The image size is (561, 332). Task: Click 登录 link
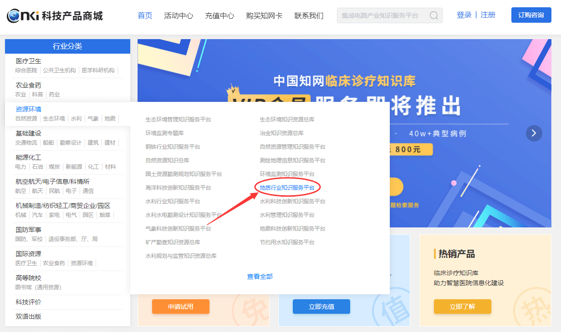tap(464, 15)
